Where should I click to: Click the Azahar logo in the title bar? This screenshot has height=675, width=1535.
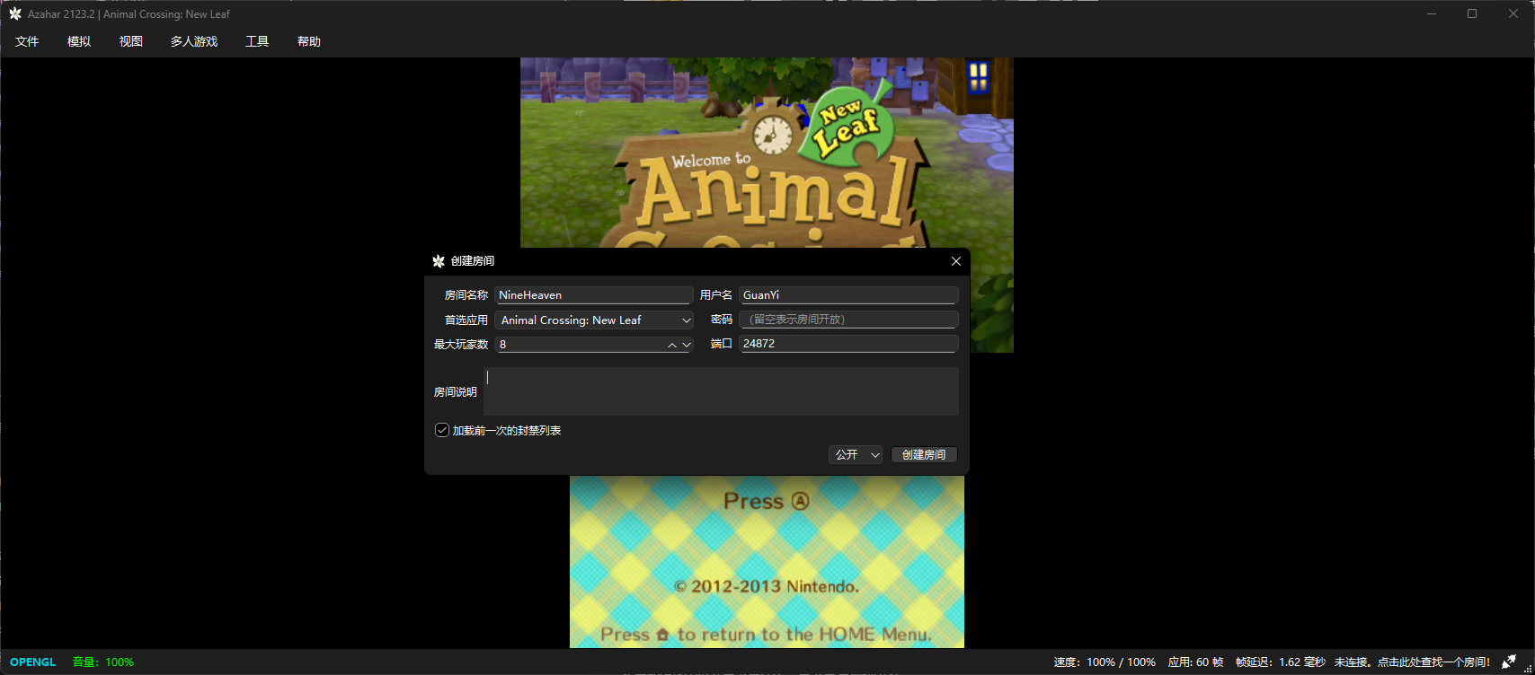15,13
